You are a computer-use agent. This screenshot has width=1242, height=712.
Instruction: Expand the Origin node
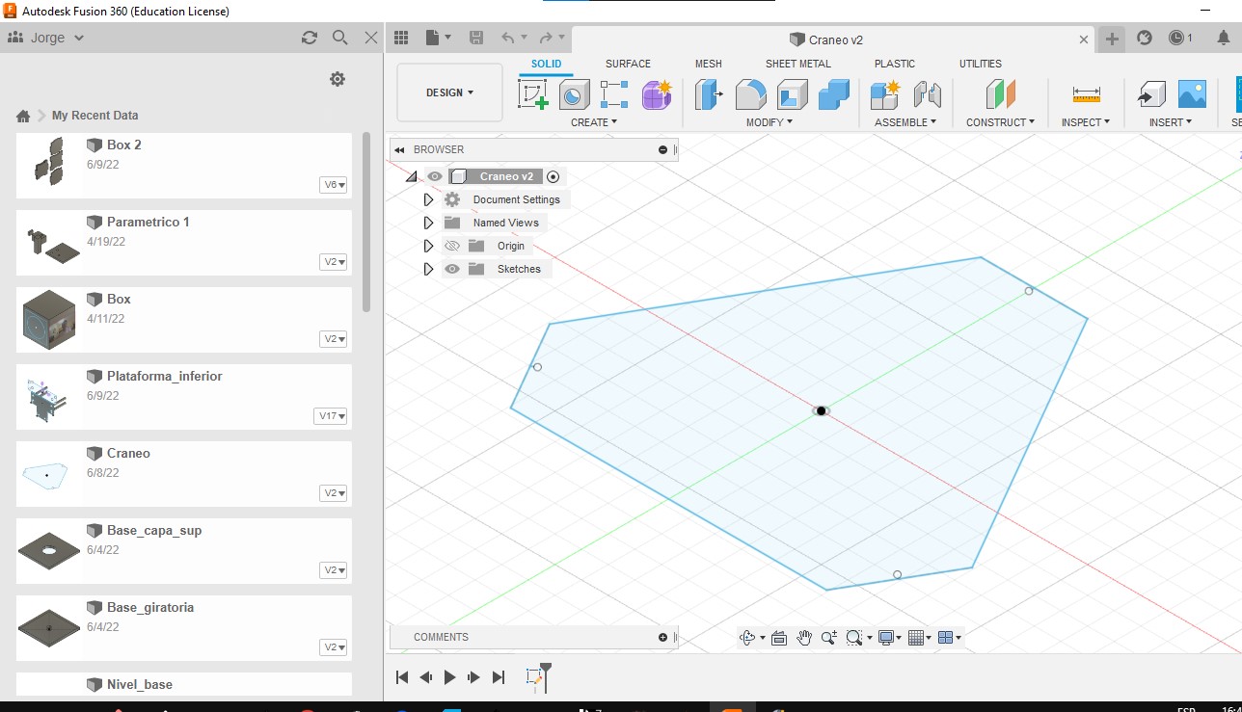pos(429,246)
